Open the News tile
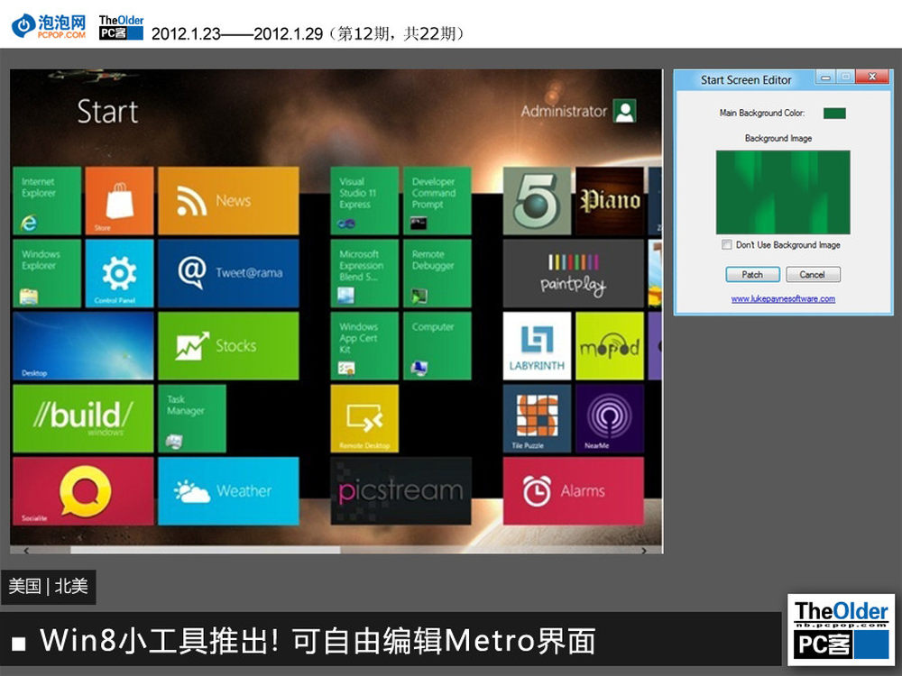 point(228,201)
